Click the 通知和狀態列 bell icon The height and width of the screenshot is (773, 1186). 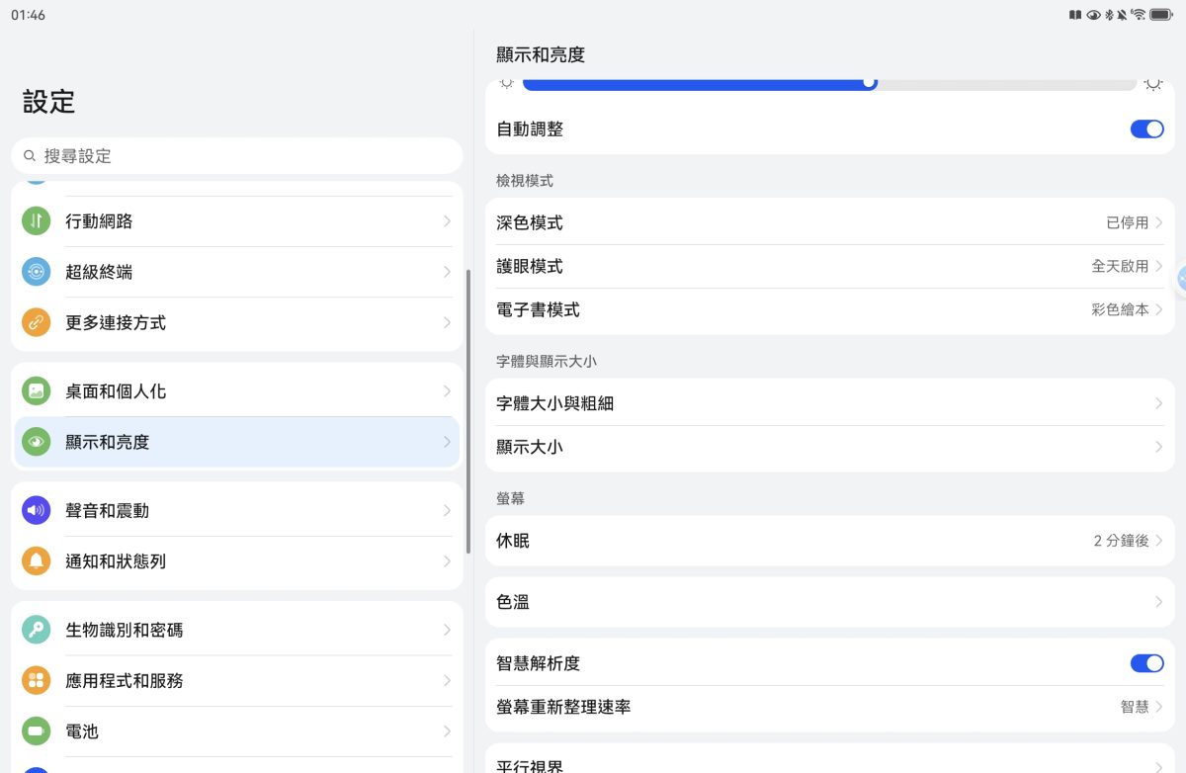[37, 561]
